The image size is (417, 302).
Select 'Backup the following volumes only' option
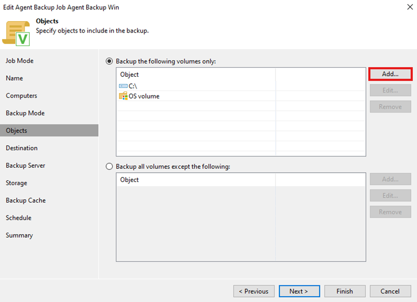pos(110,62)
